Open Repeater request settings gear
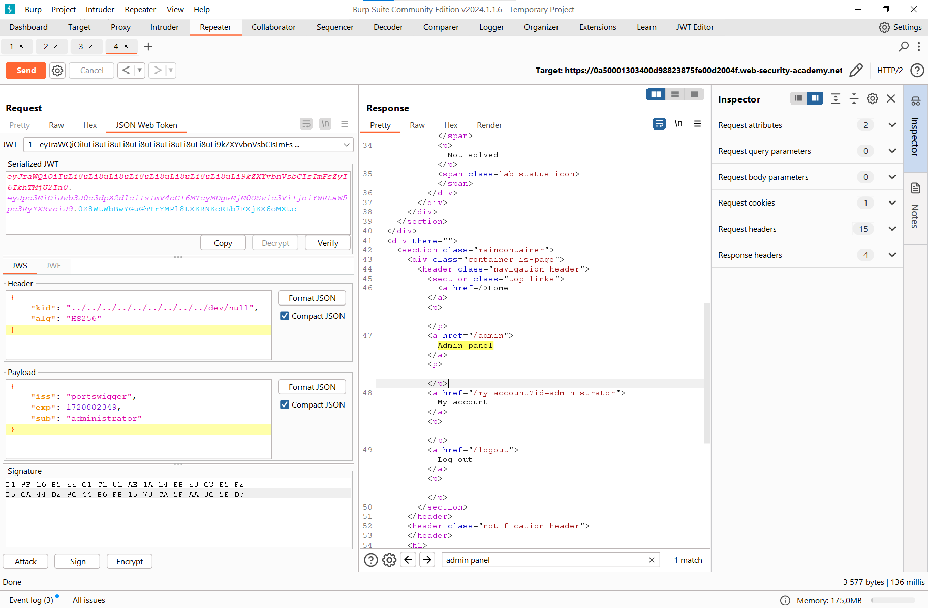Viewport: 928px width, 609px height. click(x=57, y=71)
